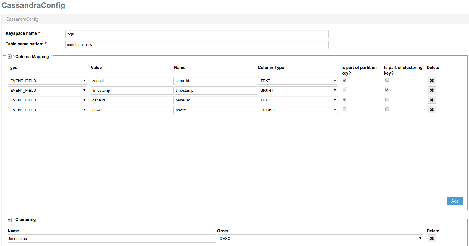Viewport: 469px width, 246px height.
Task: Delete the panelId column mapping row
Action: point(431,100)
